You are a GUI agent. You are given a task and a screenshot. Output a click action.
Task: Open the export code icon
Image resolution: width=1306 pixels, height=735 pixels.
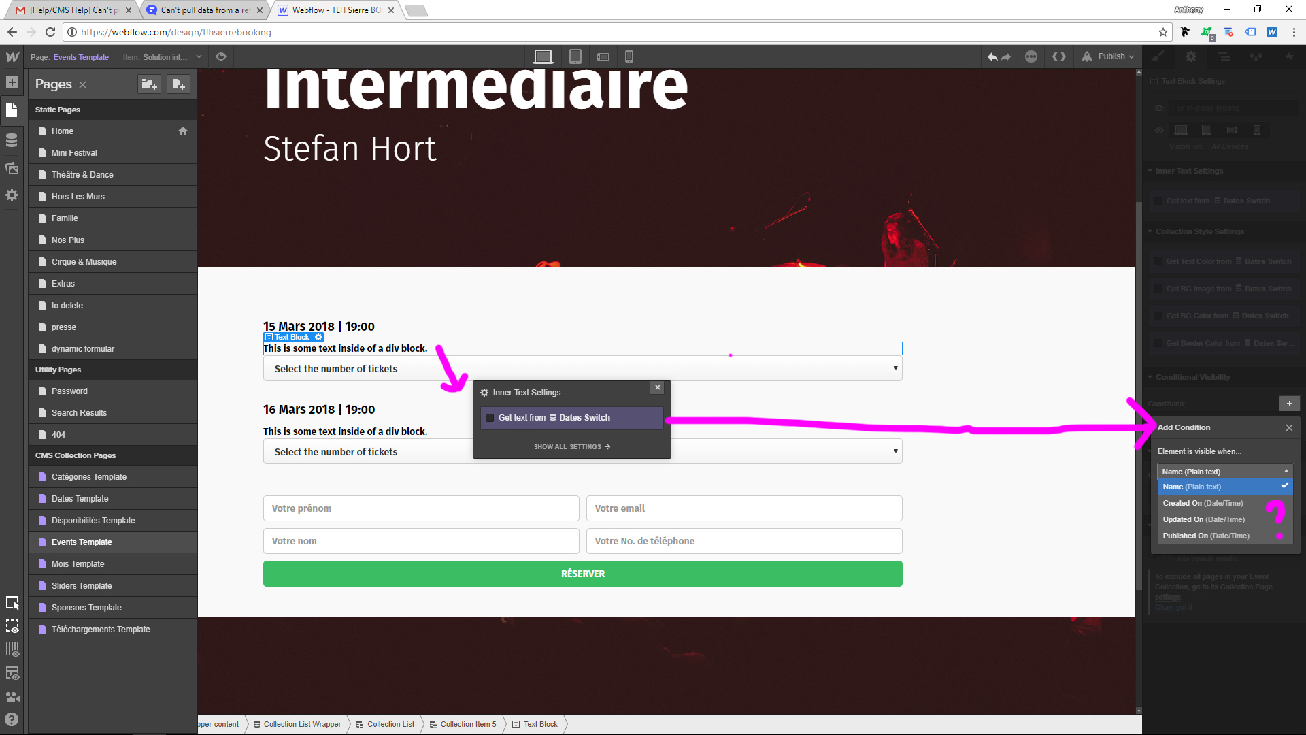point(1059,56)
